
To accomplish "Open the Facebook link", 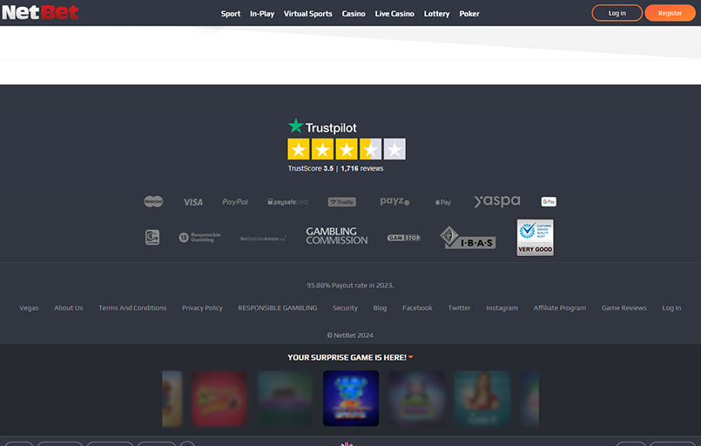I will coord(418,307).
